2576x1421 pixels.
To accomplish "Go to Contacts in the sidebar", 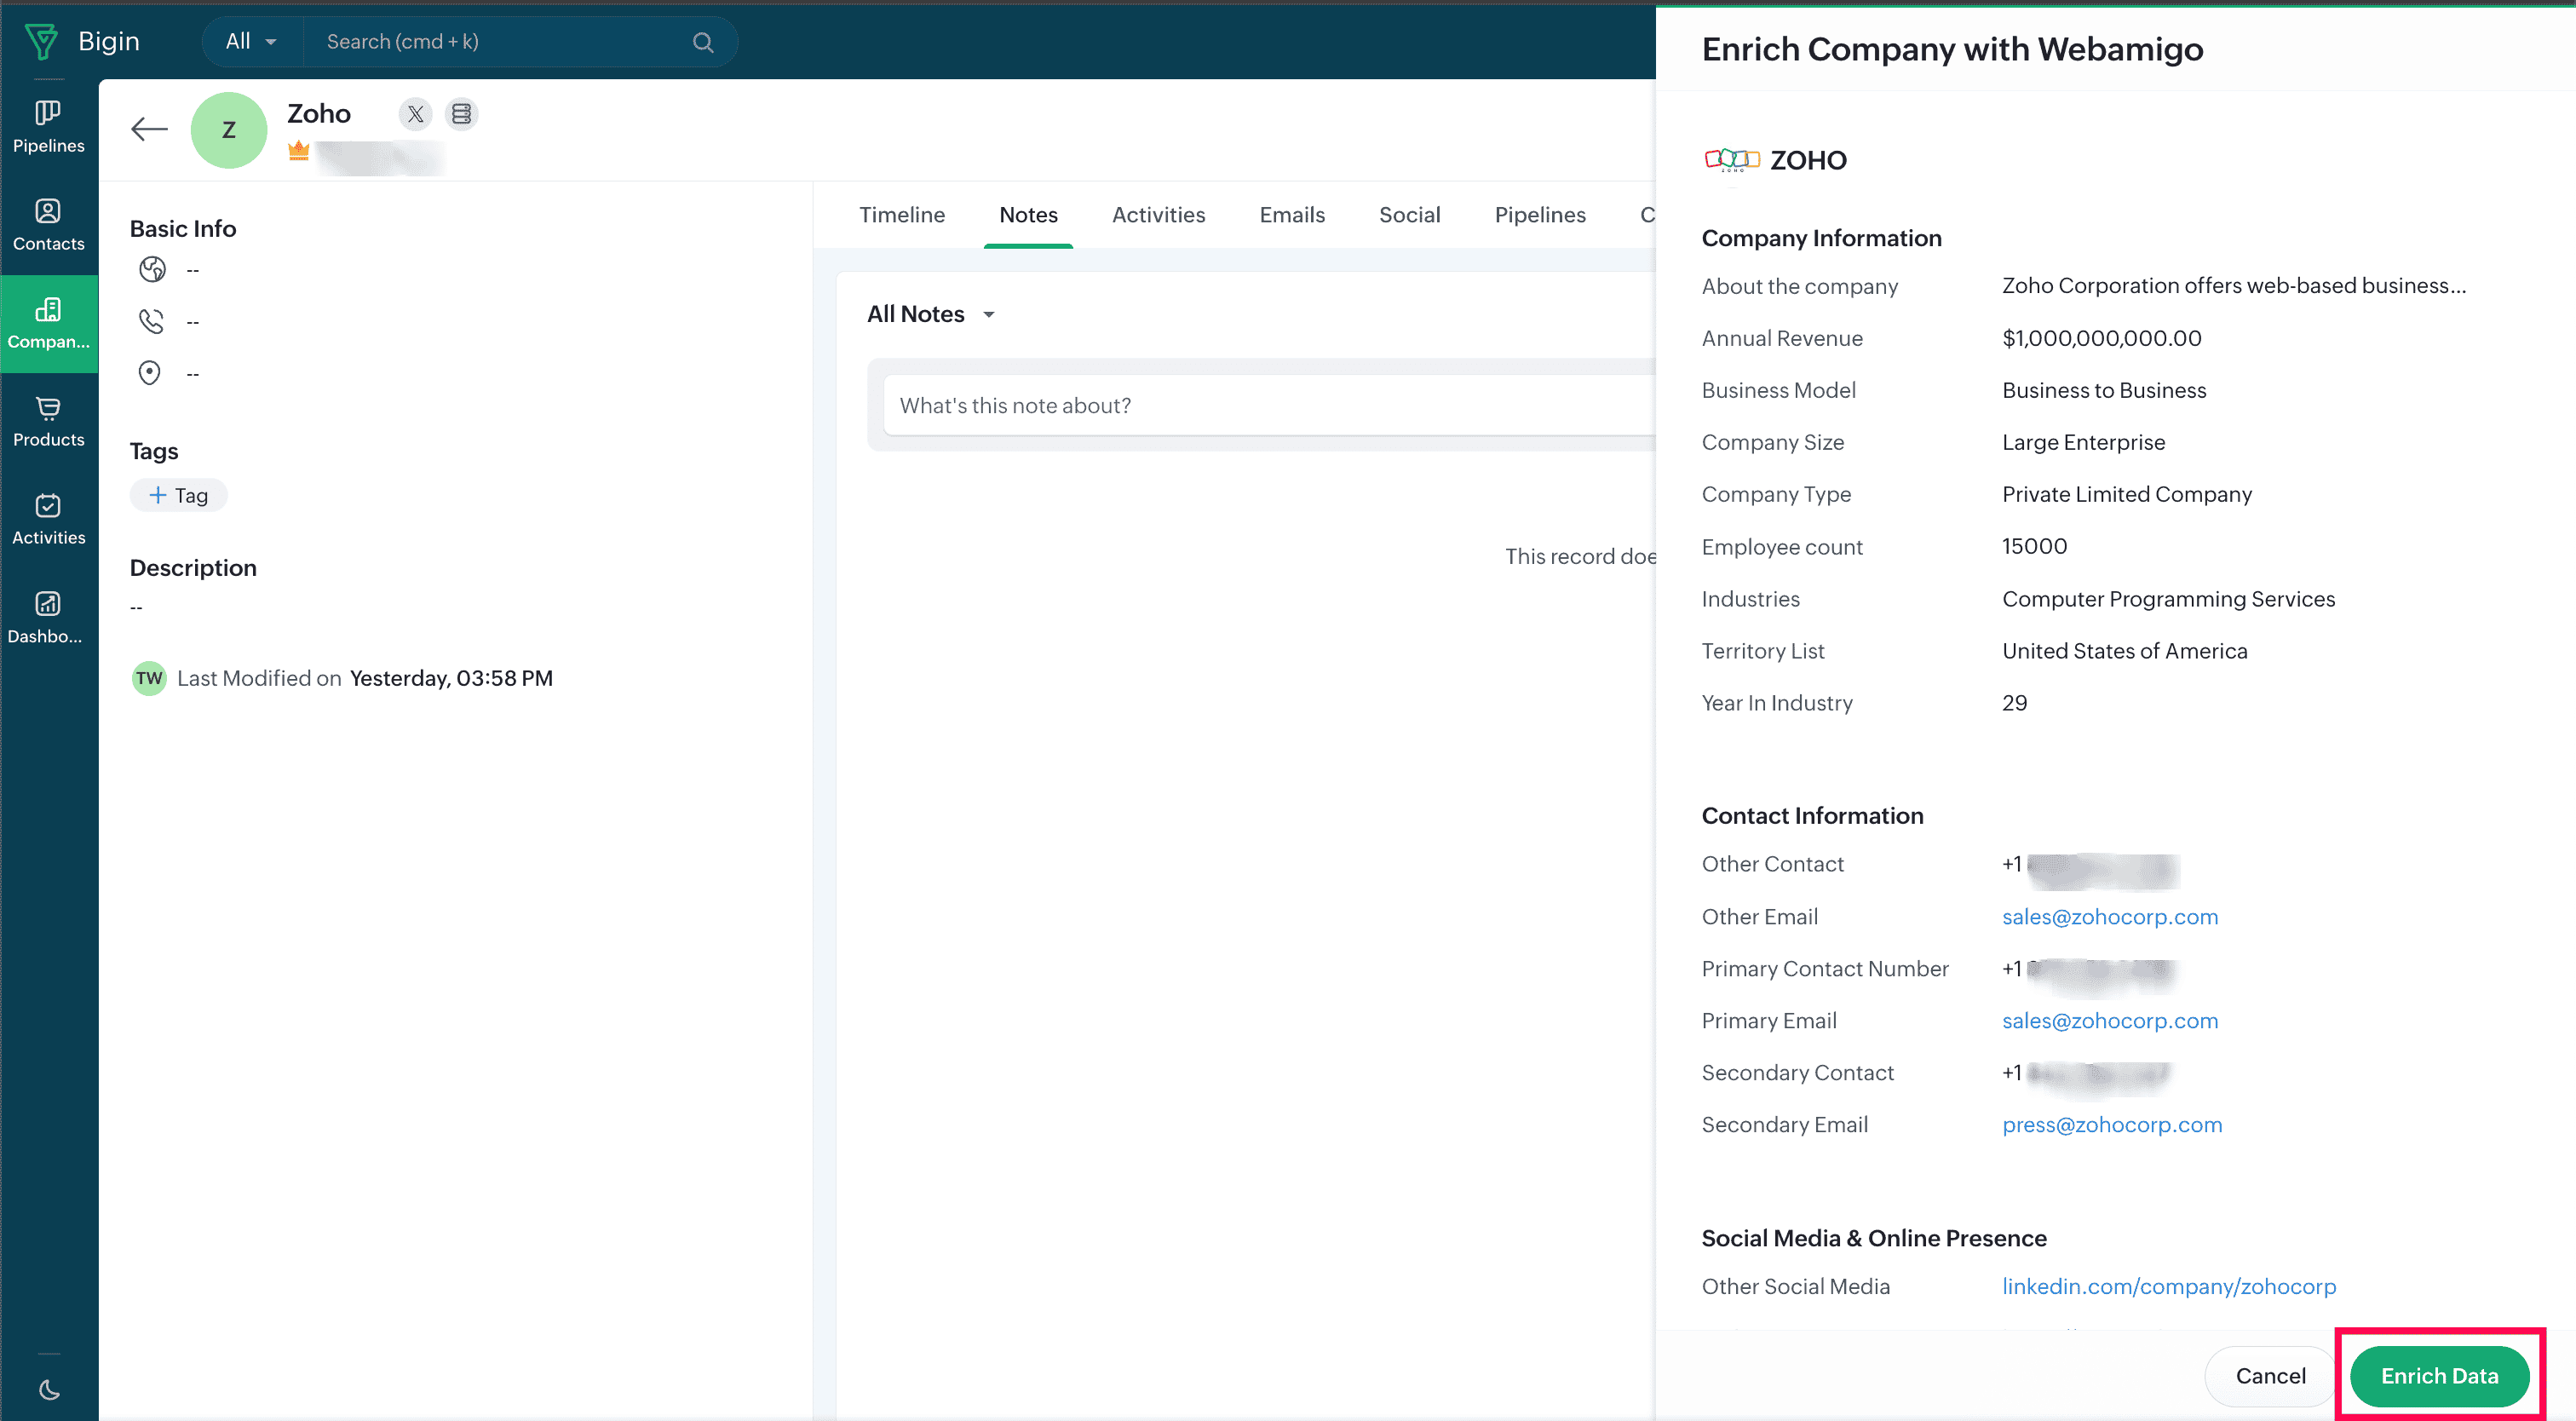I will click(x=48, y=225).
